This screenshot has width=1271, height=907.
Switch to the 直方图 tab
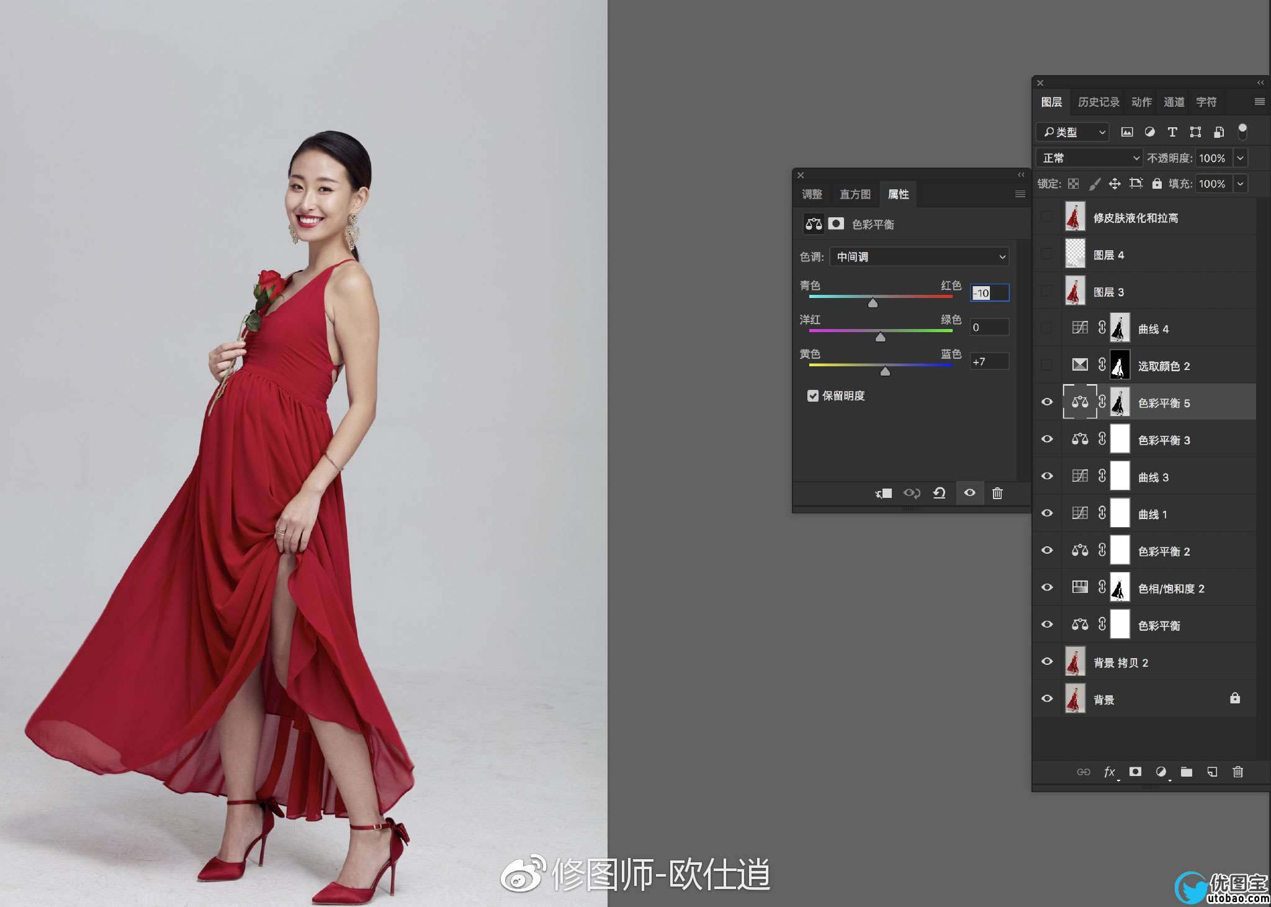pos(855,194)
